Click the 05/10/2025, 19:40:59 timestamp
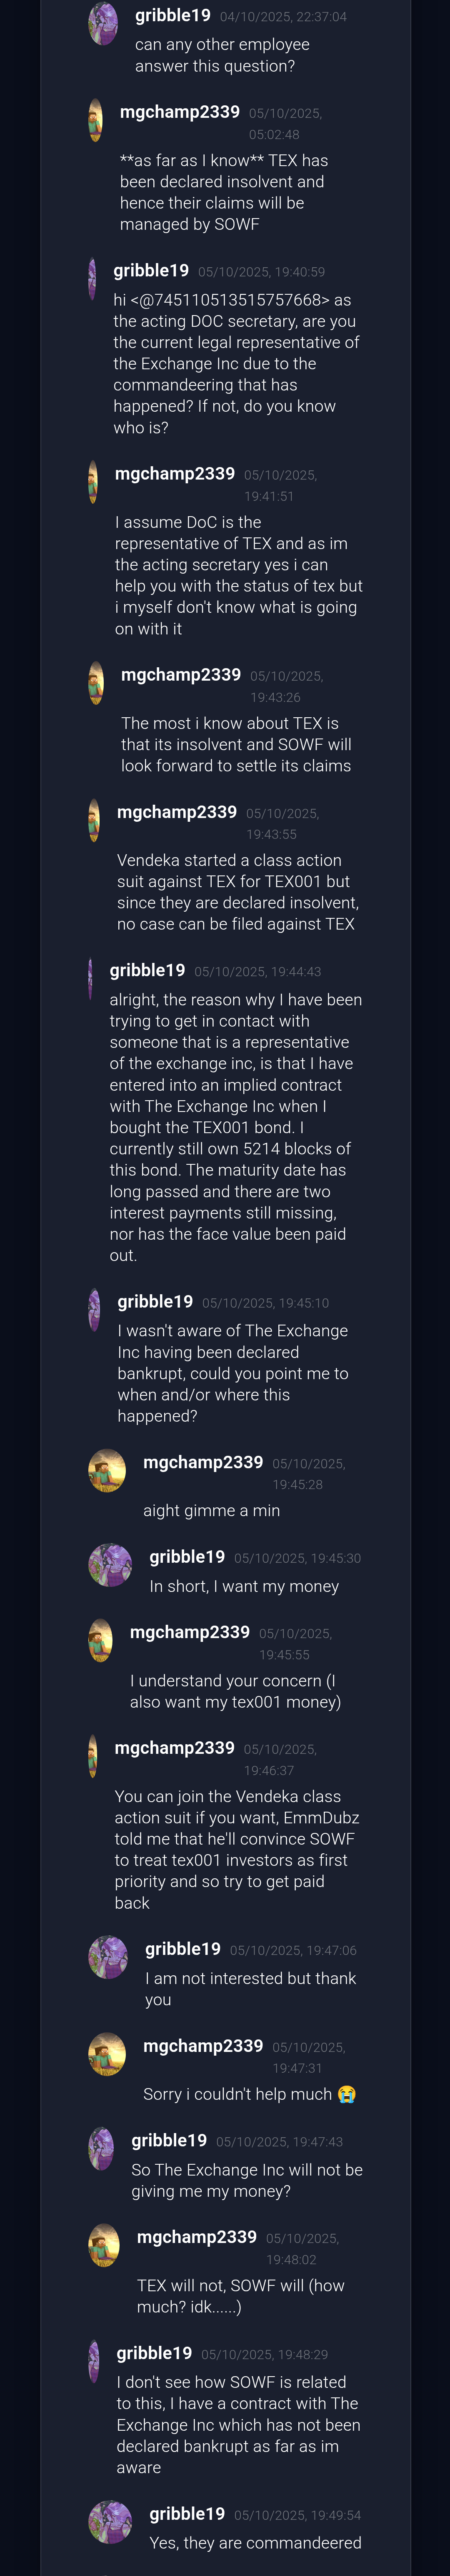 click(261, 272)
